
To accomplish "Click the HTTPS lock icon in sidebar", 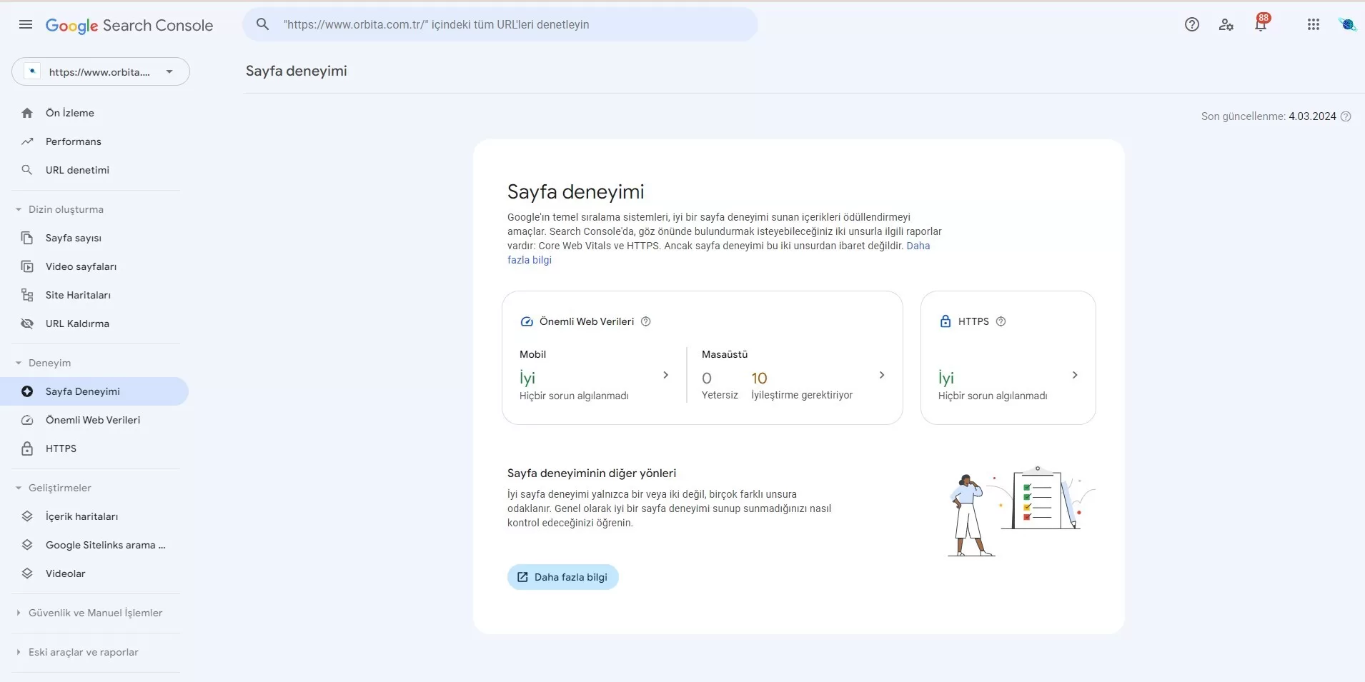I will coord(27,448).
